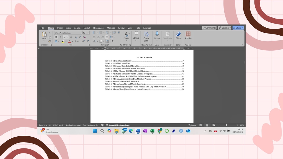The image size is (283, 159).
Task: Open the File menu
Action: (x=42, y=28)
